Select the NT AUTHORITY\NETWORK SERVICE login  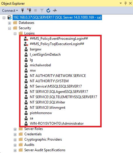tap(58, 76)
